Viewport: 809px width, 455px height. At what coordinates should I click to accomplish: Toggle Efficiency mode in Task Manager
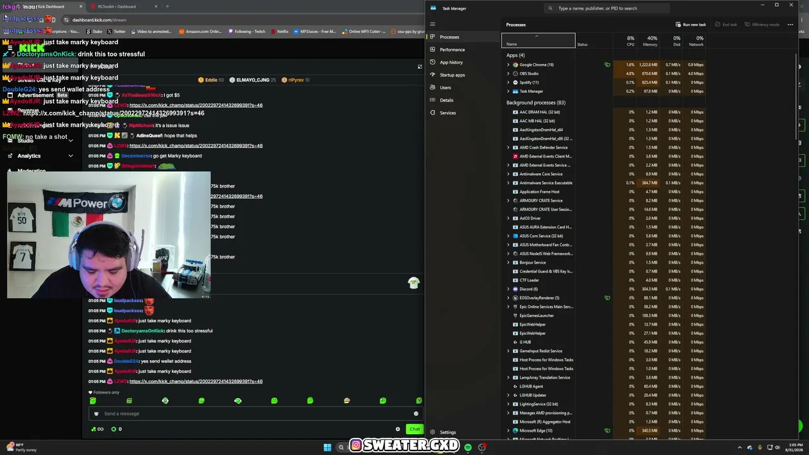click(762, 25)
